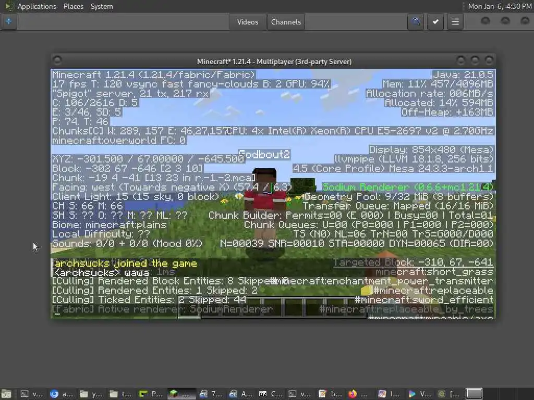Screen dimensions: 534x400
Task: Open the video player taskbar item labeled V...
Action: pyautogui.click(x=419, y=394)
